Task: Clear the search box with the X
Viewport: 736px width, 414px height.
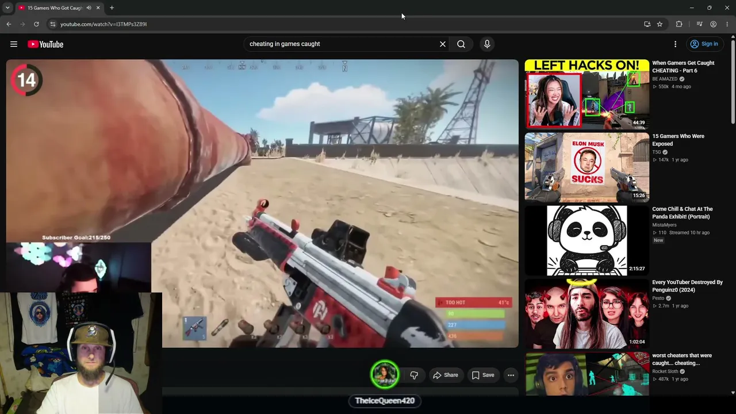Action: 443,44
